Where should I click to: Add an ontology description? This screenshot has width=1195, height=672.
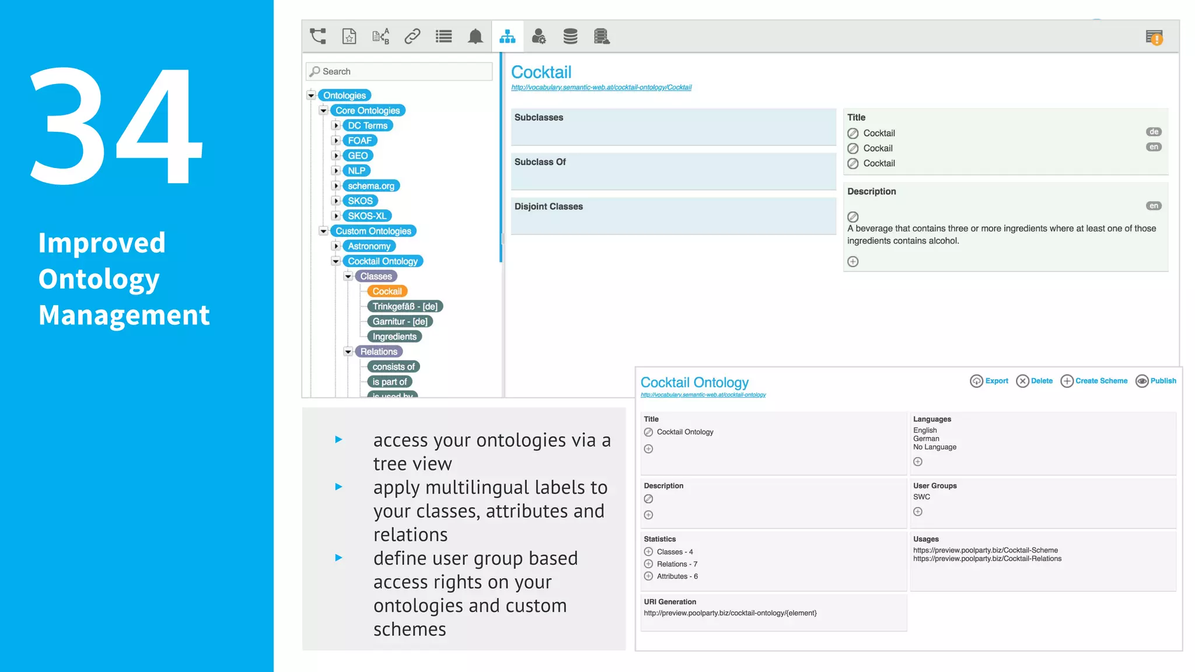coord(648,515)
